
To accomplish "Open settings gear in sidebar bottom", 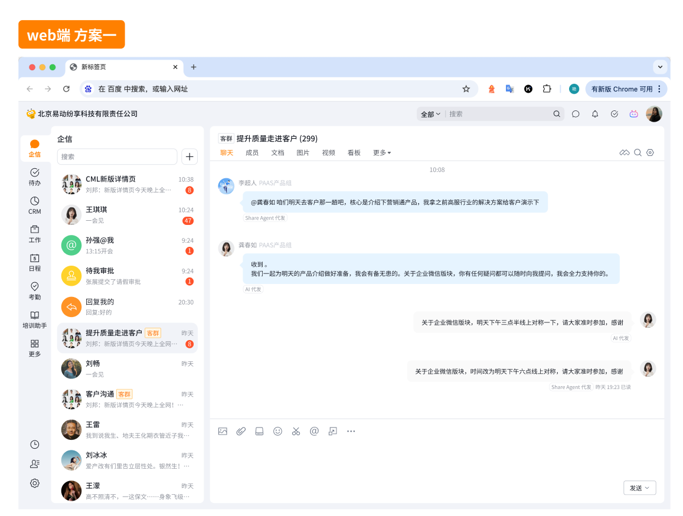I will coord(35,483).
